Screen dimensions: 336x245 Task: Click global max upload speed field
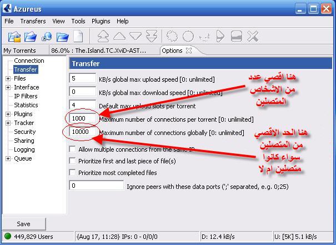click(83, 78)
